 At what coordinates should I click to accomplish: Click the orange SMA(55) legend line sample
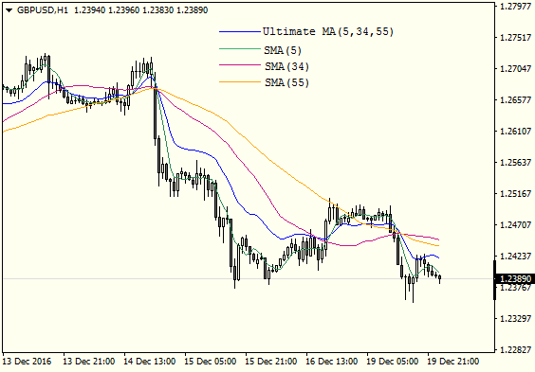[x=240, y=81]
